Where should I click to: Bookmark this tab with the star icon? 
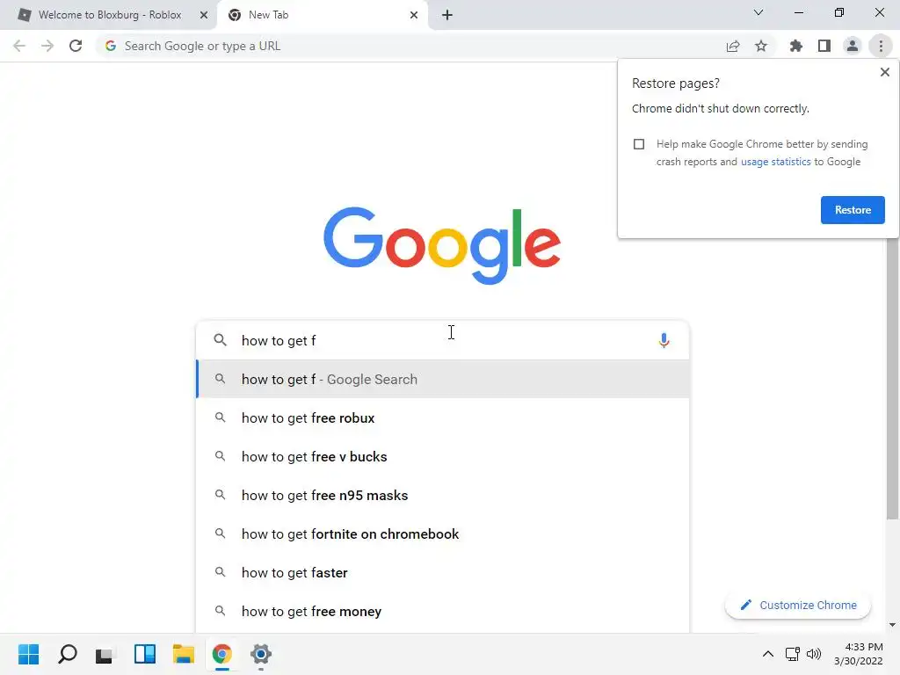tap(761, 46)
